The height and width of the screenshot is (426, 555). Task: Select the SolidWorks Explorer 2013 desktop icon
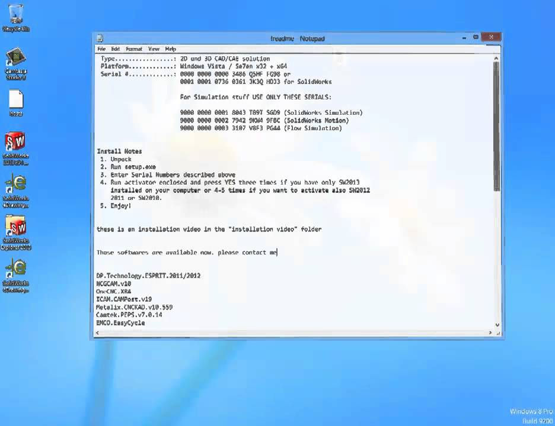15,233
